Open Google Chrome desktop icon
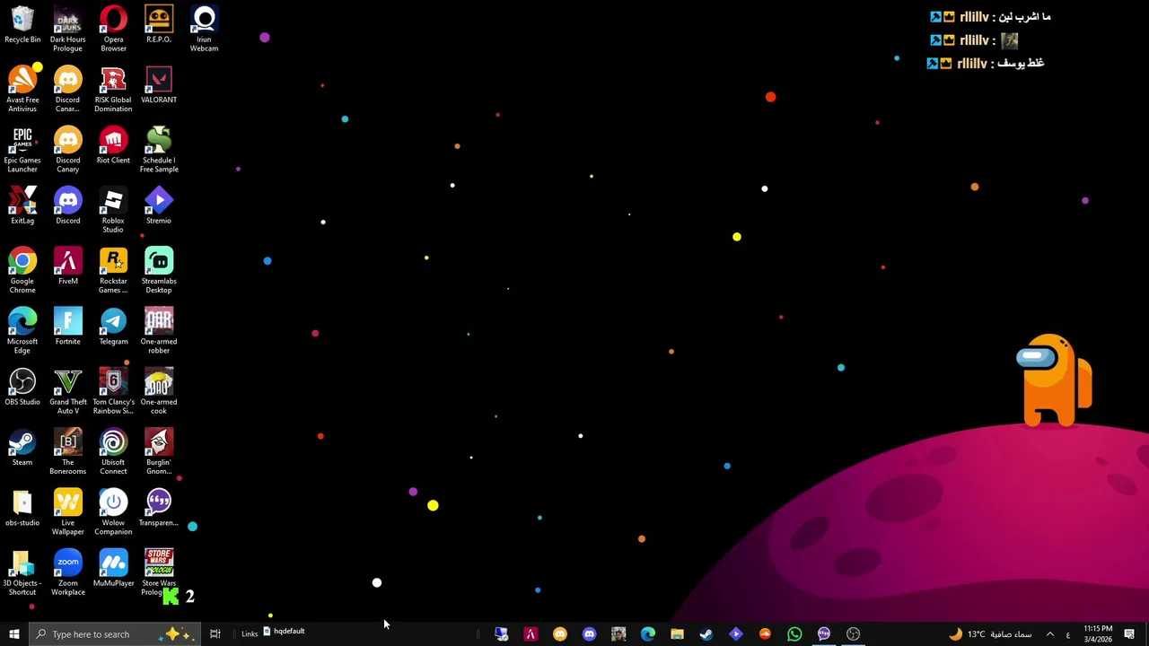1149x646 pixels. [22, 271]
